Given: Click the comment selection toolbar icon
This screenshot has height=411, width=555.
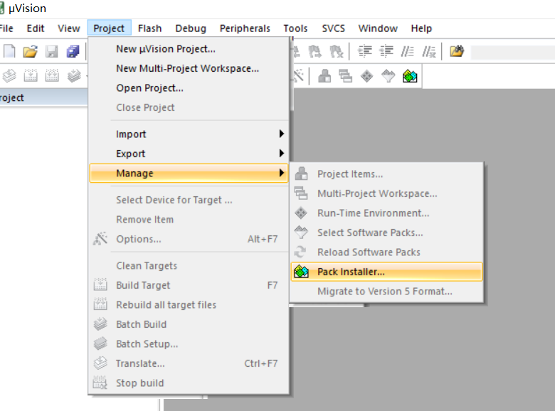Looking at the screenshot, I should coord(408,52).
